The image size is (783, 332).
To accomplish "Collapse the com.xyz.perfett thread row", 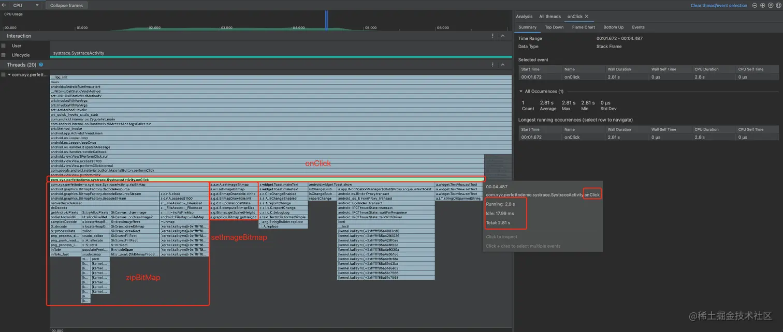I will click(x=9, y=75).
